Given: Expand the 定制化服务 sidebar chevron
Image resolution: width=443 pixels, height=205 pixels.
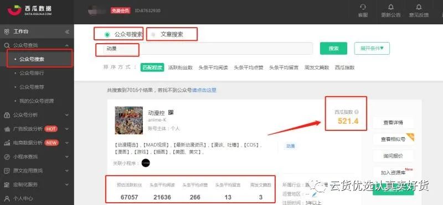Looking at the screenshot, I should 67,185.
